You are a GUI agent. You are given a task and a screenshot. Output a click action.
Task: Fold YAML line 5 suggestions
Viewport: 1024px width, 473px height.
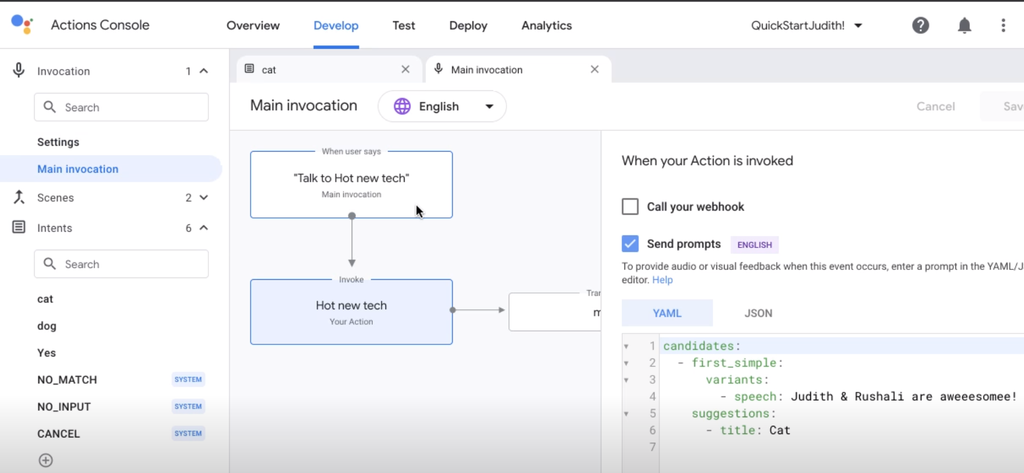pyautogui.click(x=626, y=414)
